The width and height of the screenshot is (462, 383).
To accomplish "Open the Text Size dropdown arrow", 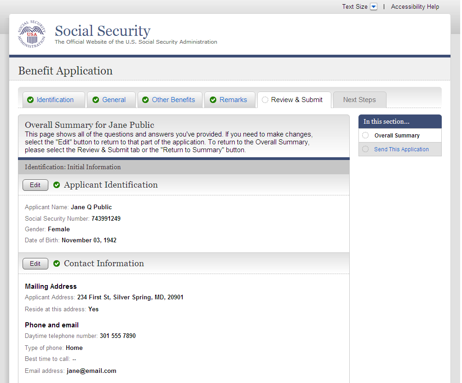I will point(374,7).
